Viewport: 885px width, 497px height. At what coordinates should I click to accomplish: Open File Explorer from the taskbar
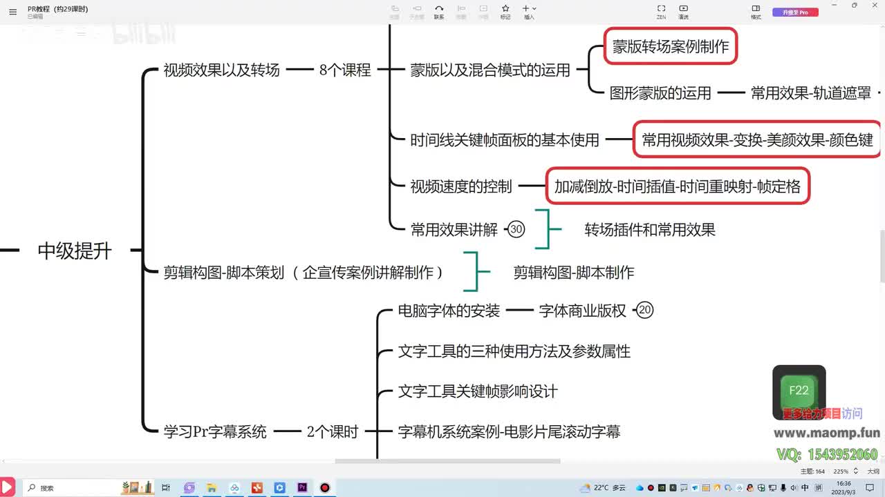pos(212,487)
